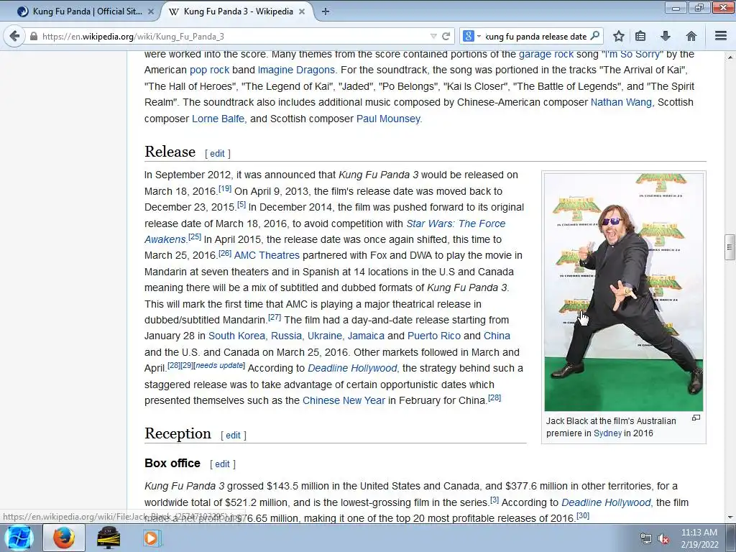Click the scrollbar down arrow
The width and height of the screenshot is (736, 552).
pos(730,517)
